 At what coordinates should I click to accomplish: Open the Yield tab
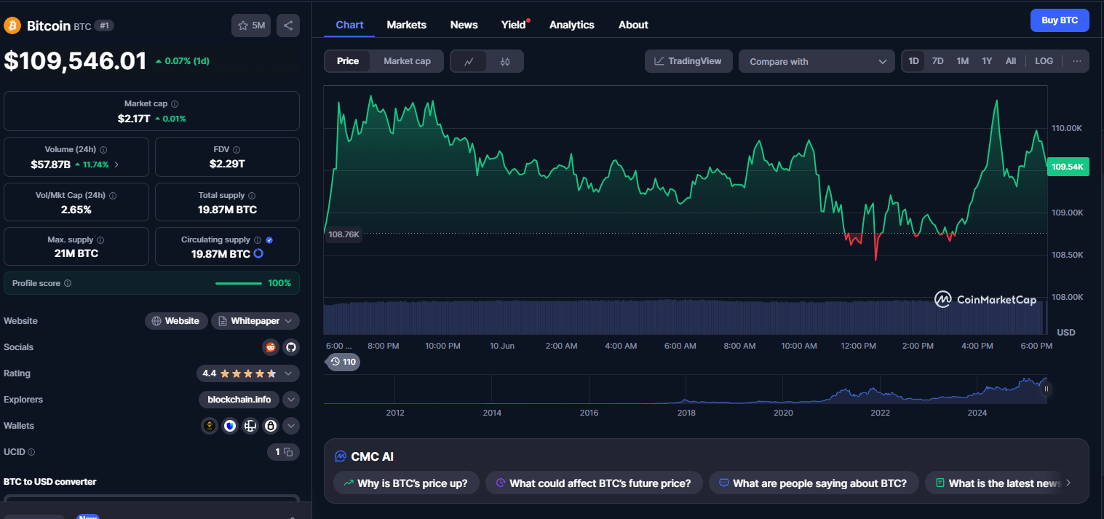tap(514, 25)
